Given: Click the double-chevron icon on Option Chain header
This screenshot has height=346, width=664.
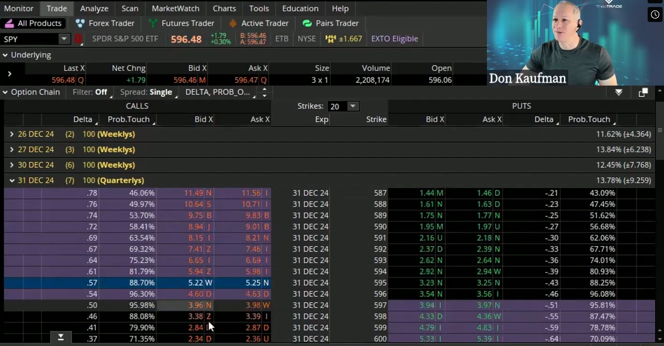Looking at the screenshot, I should click(619, 93).
